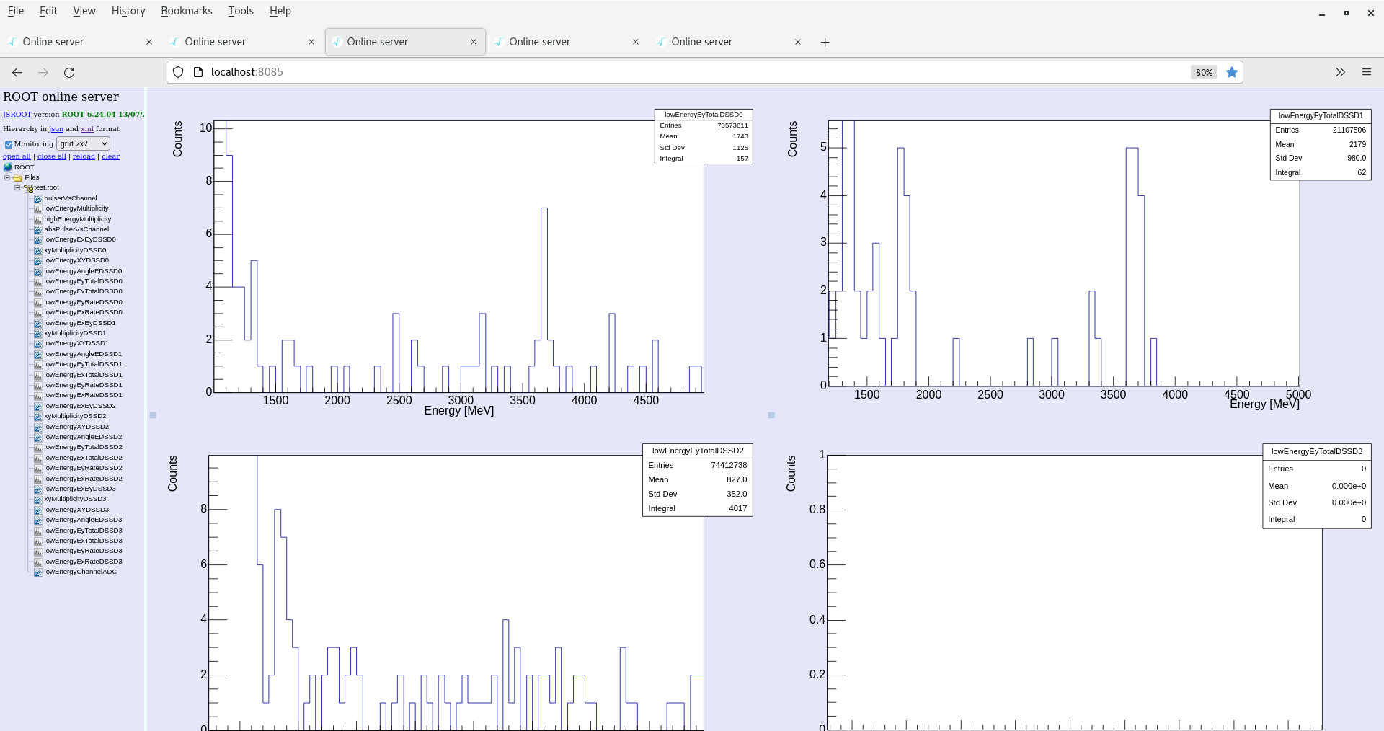Switch to the second Online server tab
The width and height of the screenshot is (1384, 731).
pyautogui.click(x=215, y=41)
